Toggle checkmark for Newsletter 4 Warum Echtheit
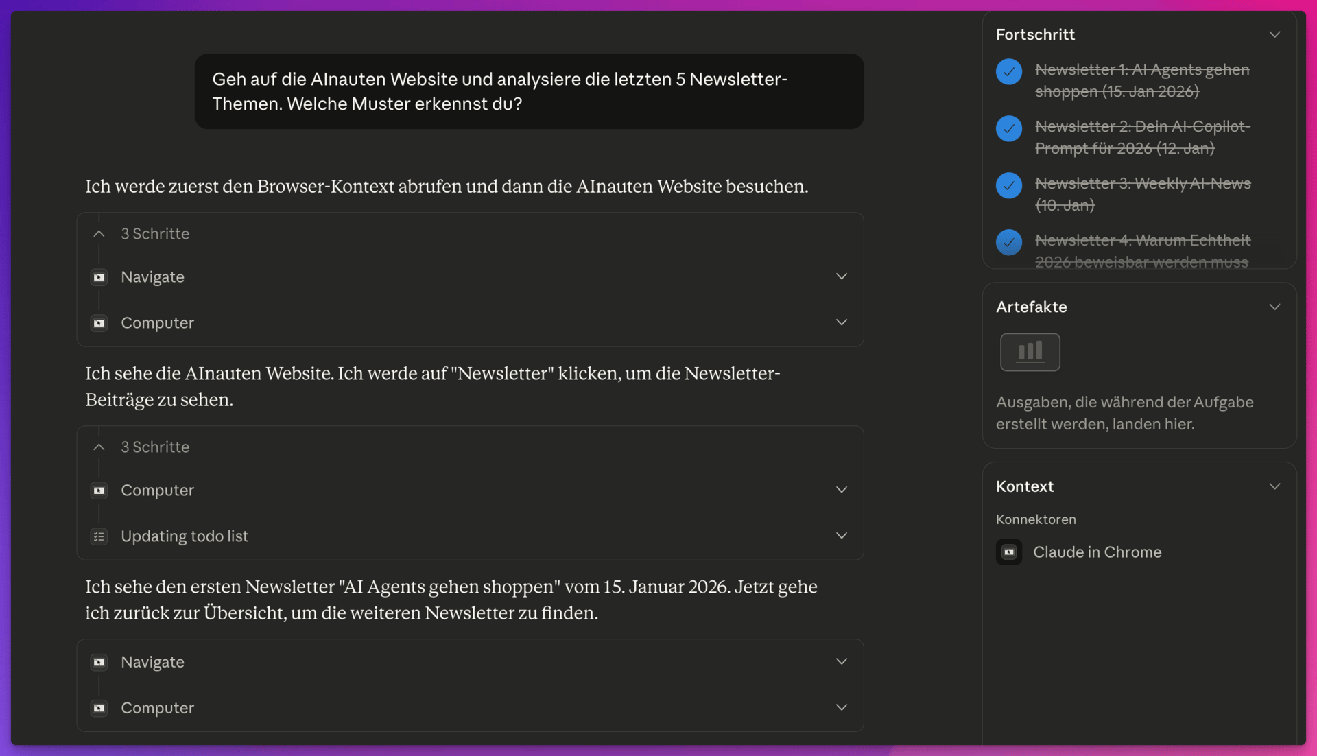This screenshot has height=756, width=1317. click(1009, 242)
